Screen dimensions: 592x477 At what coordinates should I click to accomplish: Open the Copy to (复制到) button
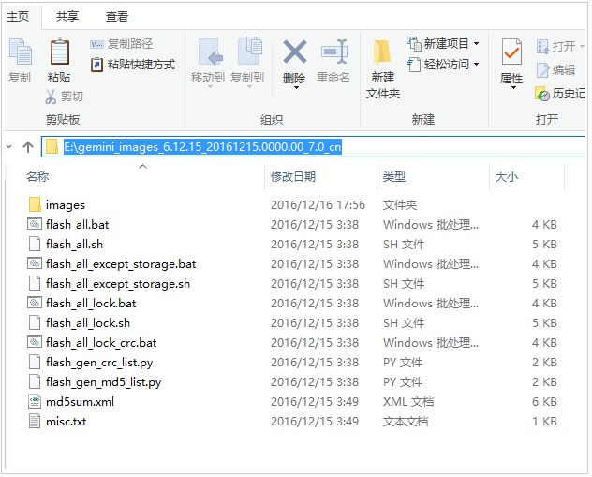coord(247,62)
